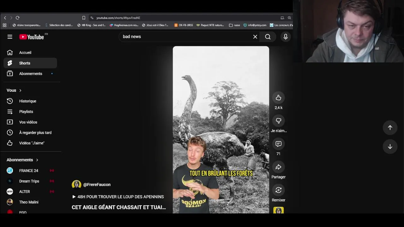
Task: Bookmark this page from the address bar
Action: point(84,18)
